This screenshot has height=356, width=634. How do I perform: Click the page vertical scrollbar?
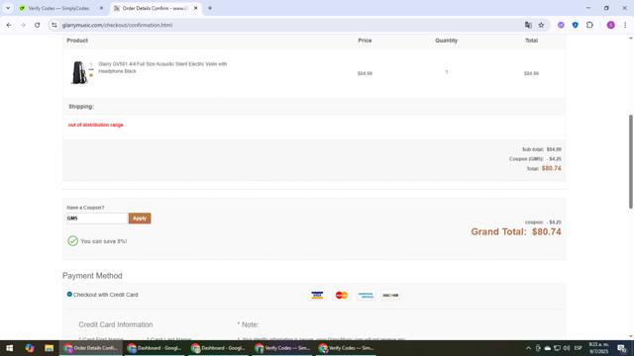630,161
